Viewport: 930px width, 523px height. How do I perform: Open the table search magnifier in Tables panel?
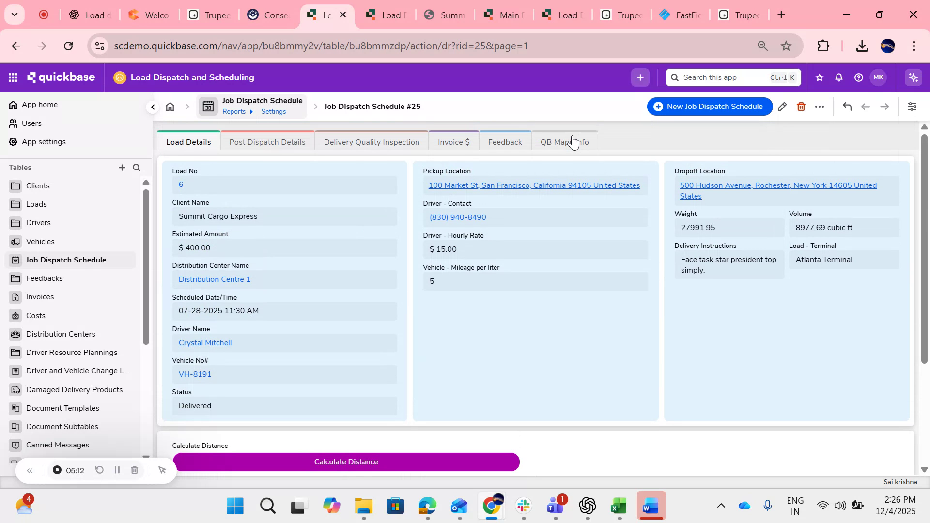(137, 168)
